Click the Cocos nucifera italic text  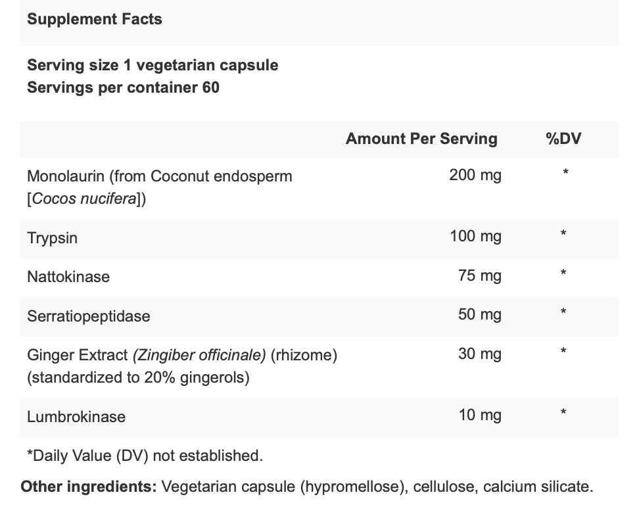(84, 199)
